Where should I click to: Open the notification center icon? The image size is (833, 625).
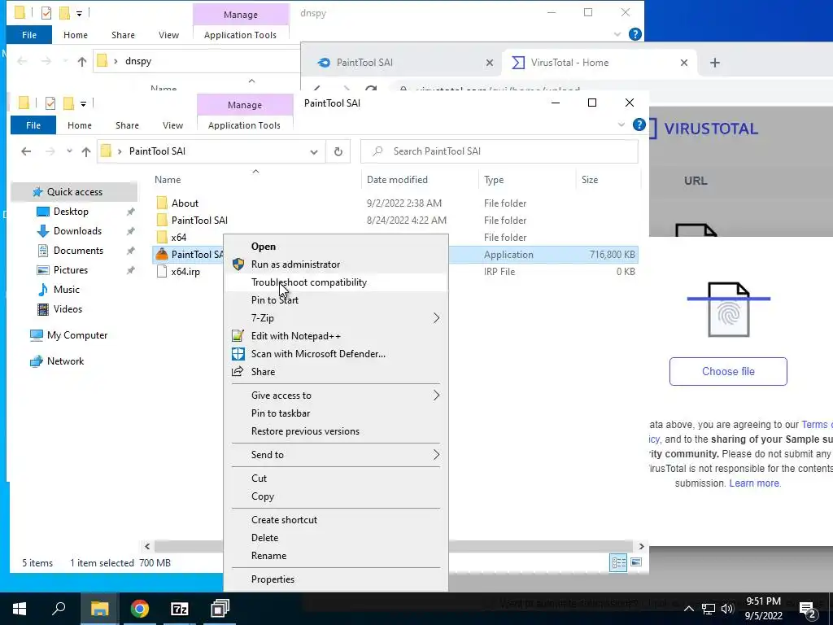807,609
